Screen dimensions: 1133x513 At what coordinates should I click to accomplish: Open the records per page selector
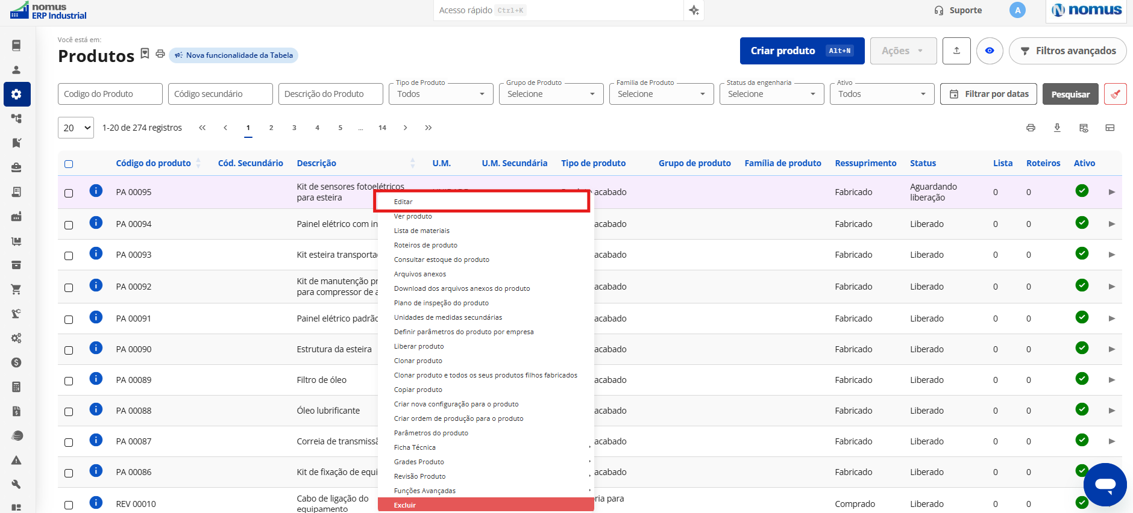point(76,128)
